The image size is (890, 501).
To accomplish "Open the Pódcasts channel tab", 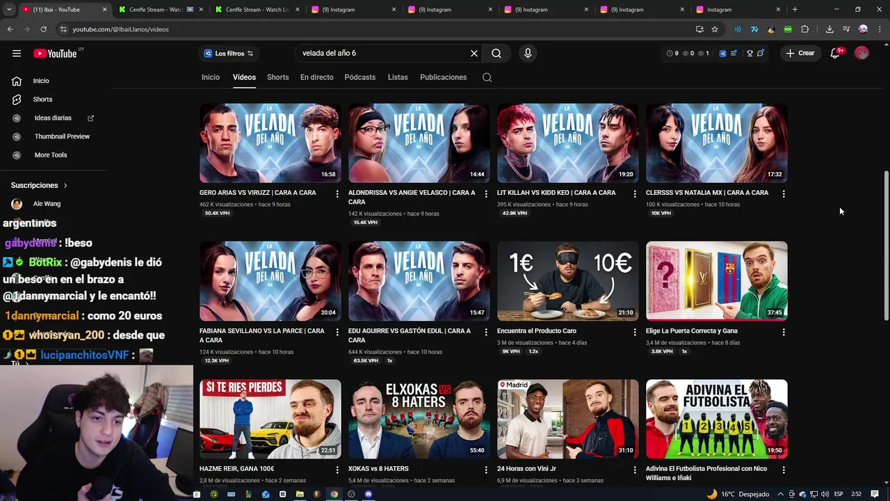I will point(360,77).
